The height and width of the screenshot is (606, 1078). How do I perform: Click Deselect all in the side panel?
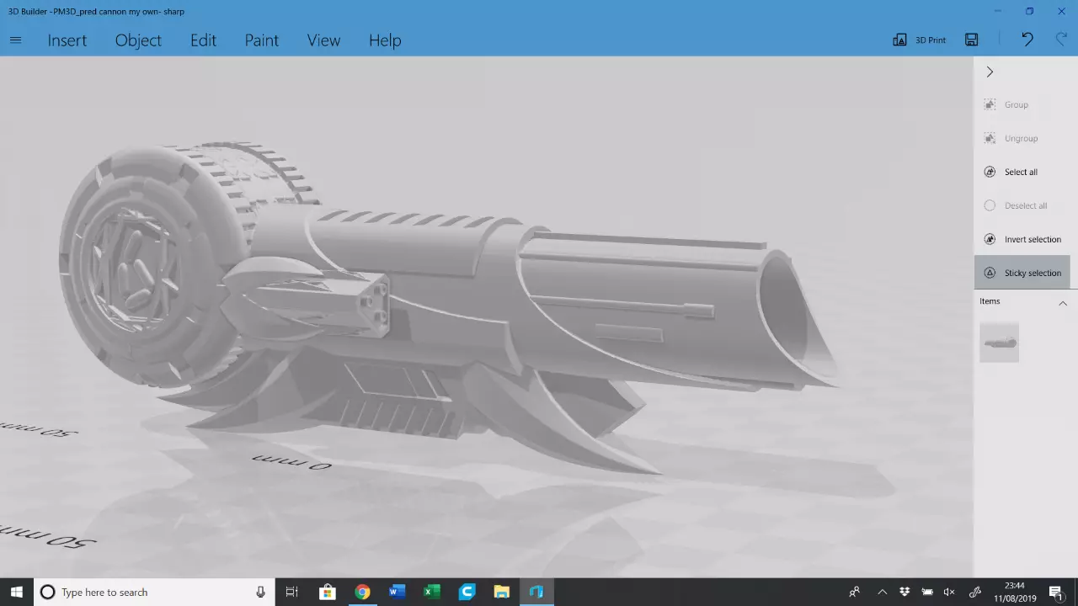click(x=1026, y=205)
